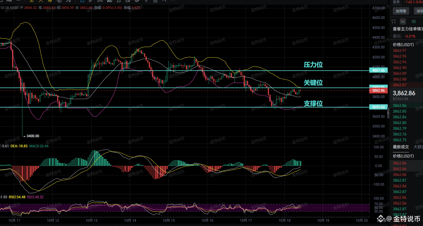
Task: Switch to the 大额成交 tab
Action: click(418, 147)
